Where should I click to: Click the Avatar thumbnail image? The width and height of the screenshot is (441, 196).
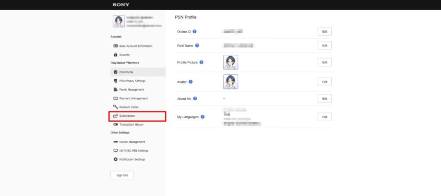[231, 82]
